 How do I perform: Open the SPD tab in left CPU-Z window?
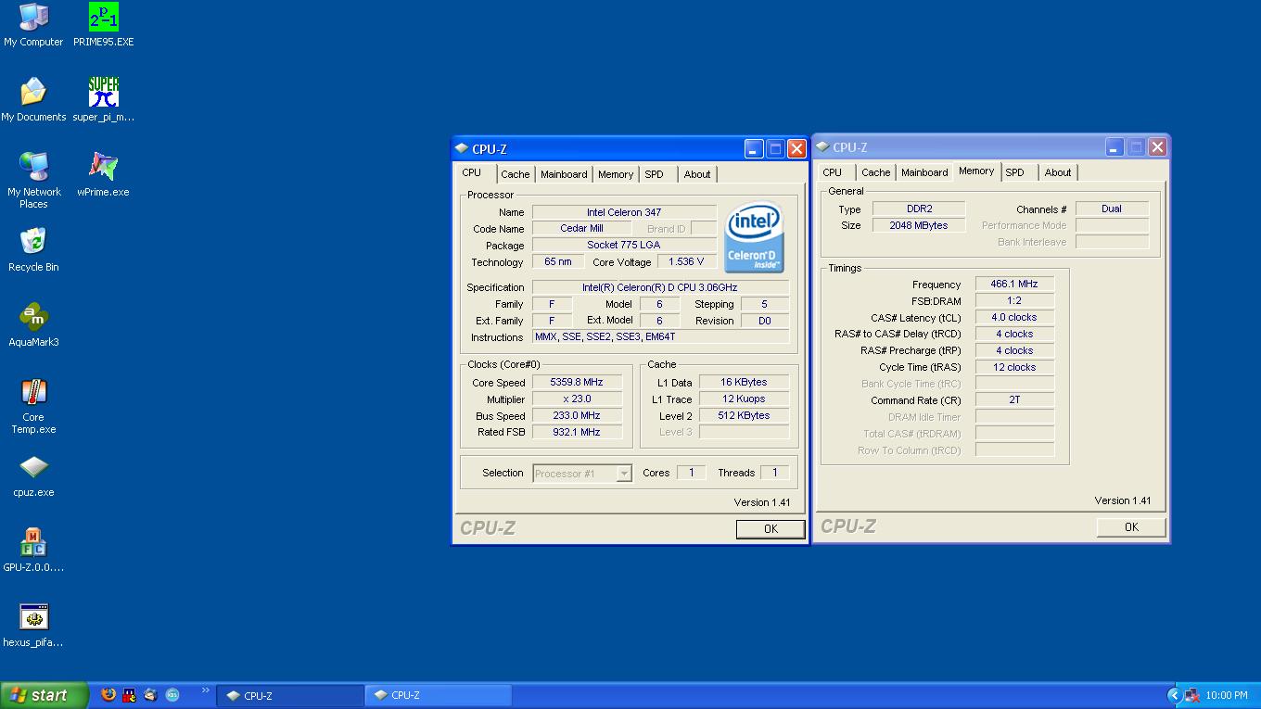click(655, 174)
